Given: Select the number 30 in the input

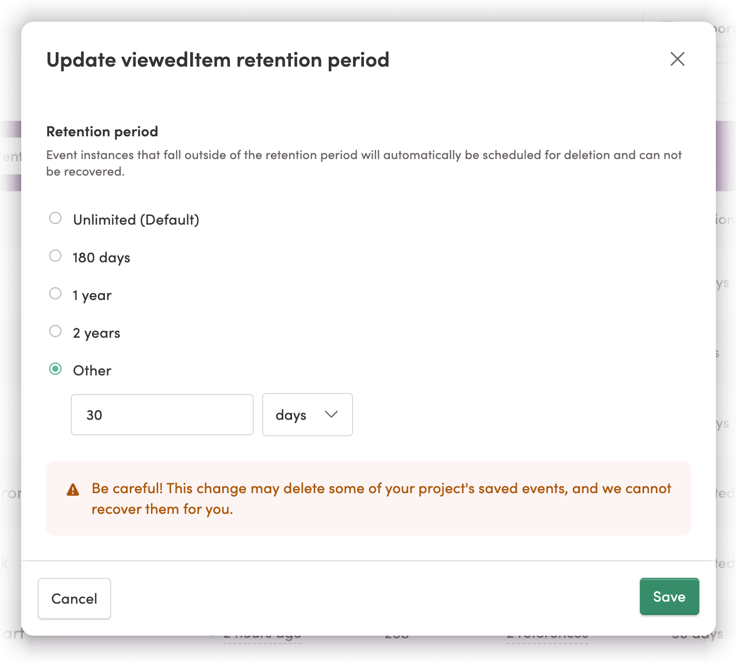Looking at the screenshot, I should (94, 415).
